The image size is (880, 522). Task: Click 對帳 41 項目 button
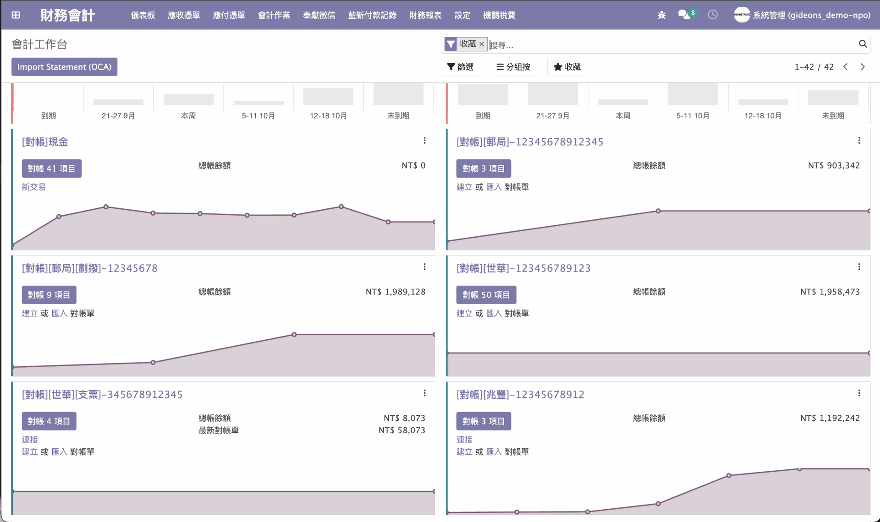51,169
